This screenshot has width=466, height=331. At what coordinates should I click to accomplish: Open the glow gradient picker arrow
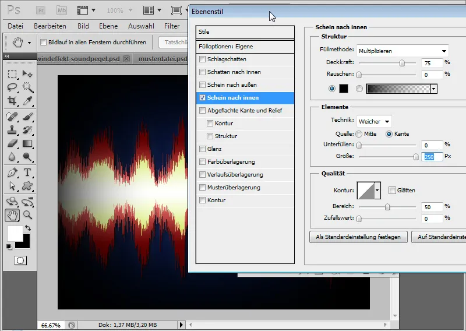coord(434,89)
